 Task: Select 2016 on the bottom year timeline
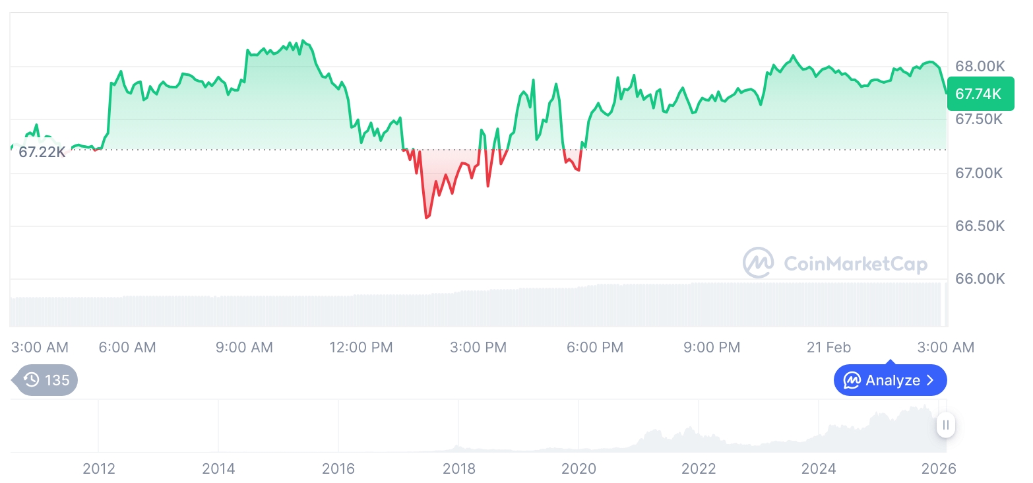pyautogui.click(x=338, y=469)
